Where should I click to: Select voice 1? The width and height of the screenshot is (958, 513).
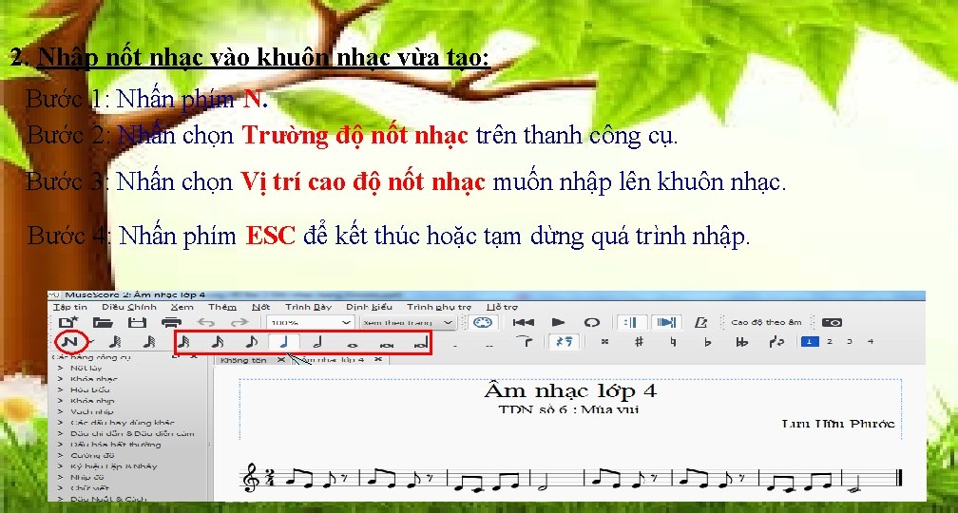tap(810, 341)
